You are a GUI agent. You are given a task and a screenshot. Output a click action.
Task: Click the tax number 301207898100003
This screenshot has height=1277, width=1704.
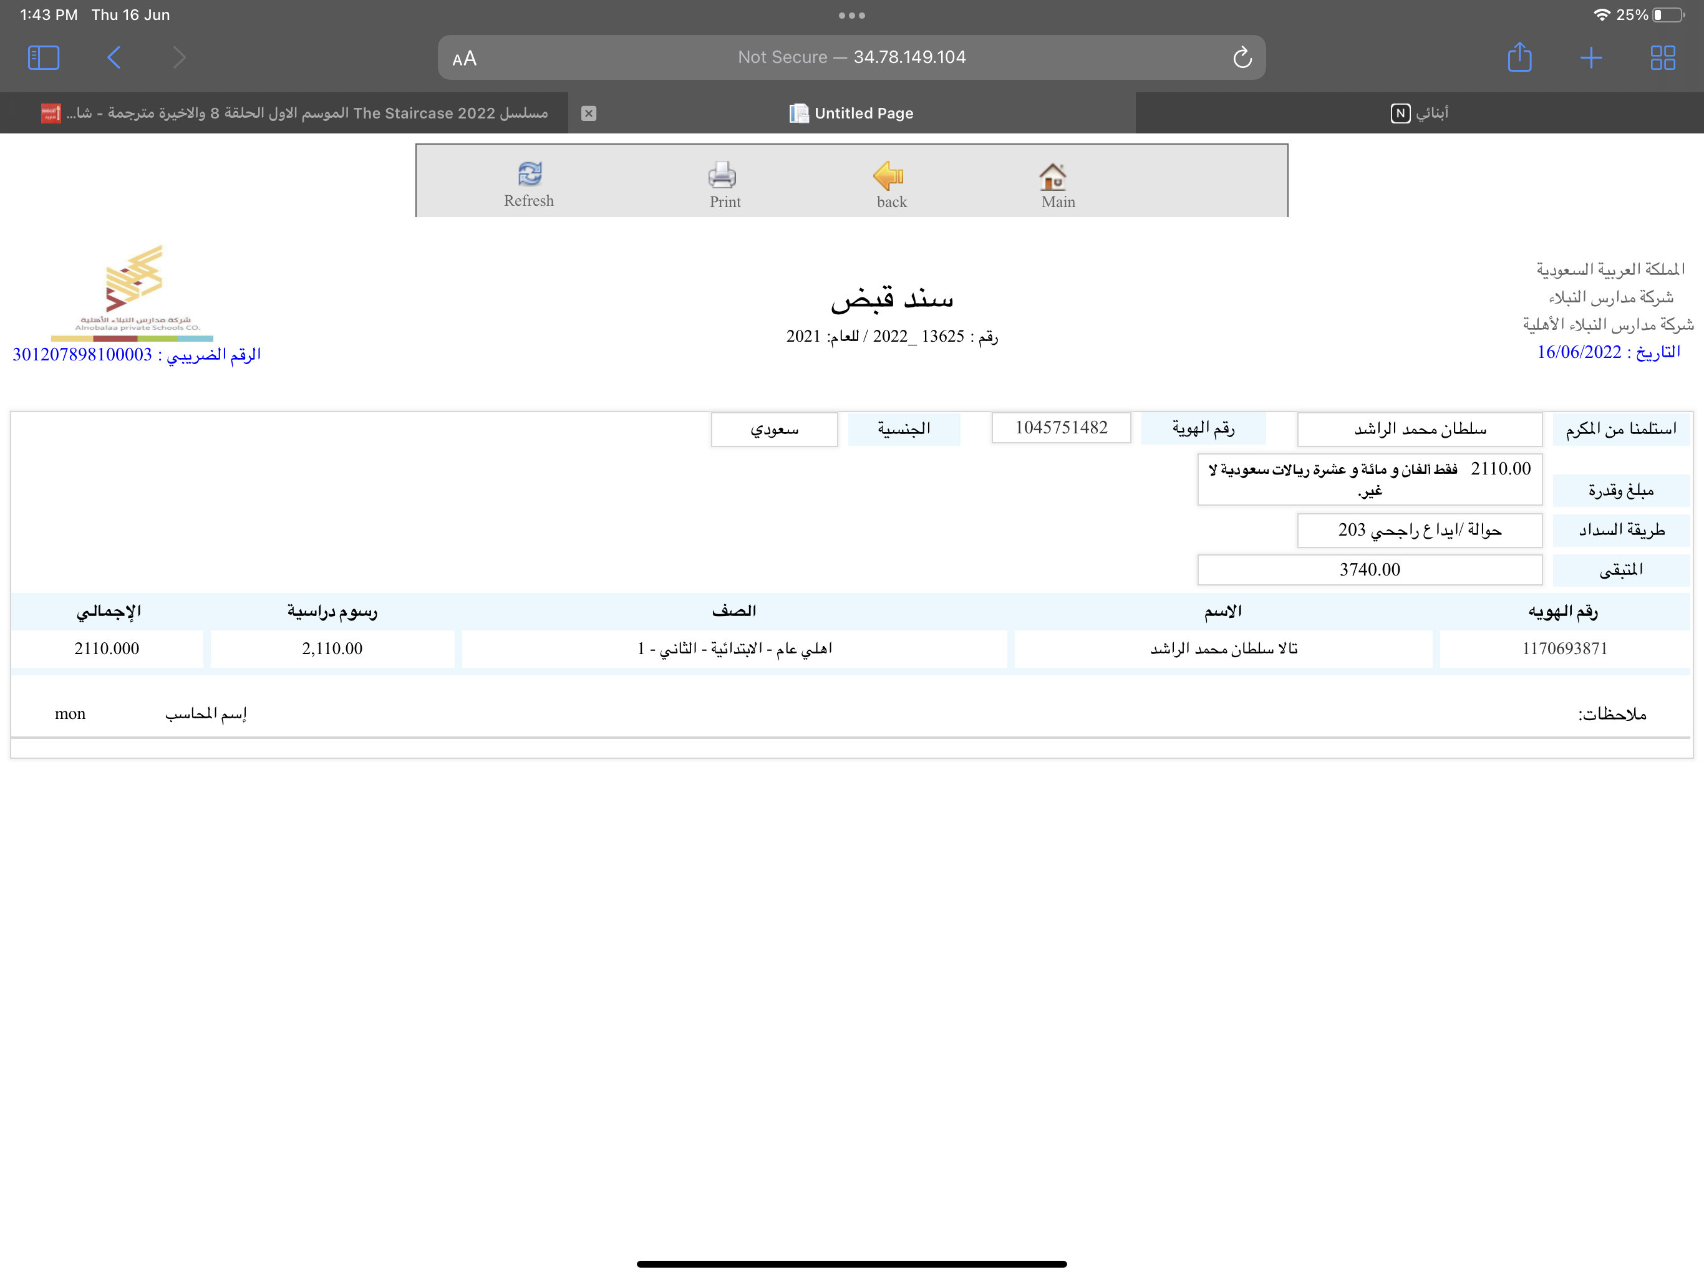click(82, 354)
